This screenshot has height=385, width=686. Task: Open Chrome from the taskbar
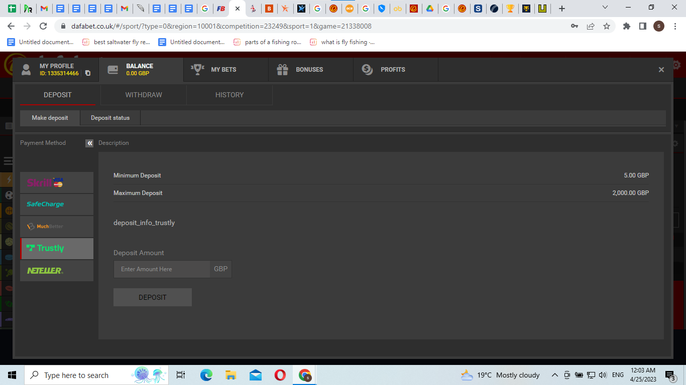[304, 375]
